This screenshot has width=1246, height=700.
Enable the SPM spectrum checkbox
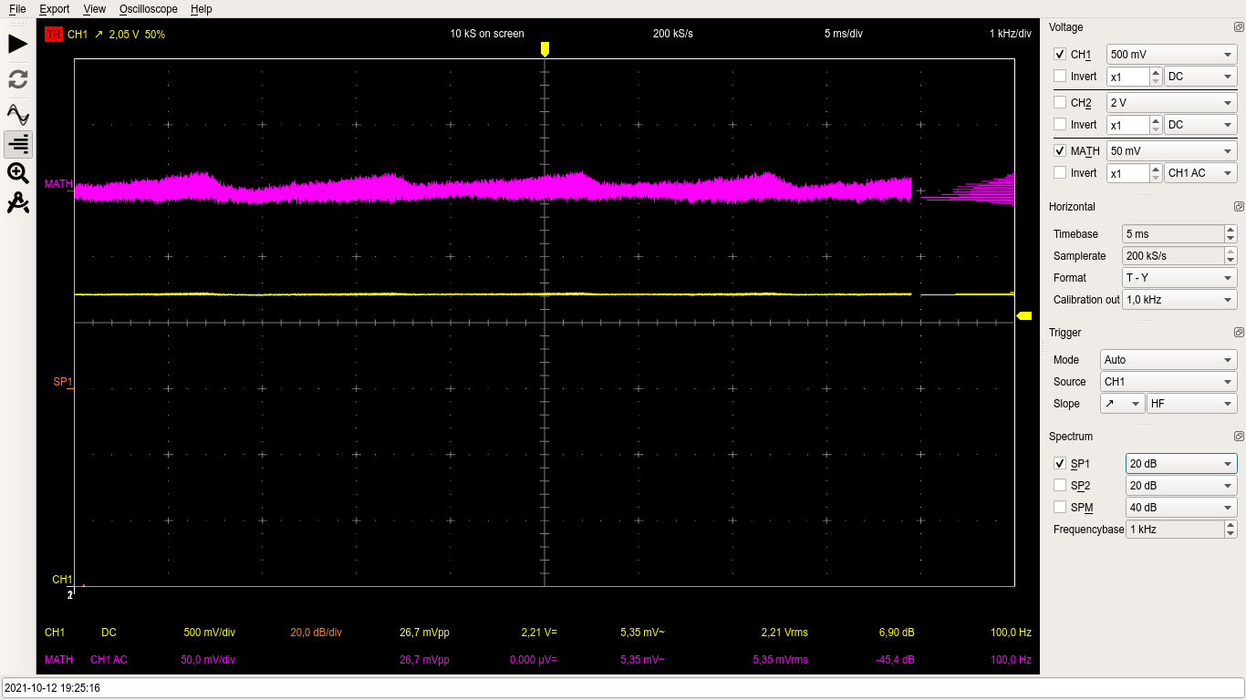[x=1059, y=508]
